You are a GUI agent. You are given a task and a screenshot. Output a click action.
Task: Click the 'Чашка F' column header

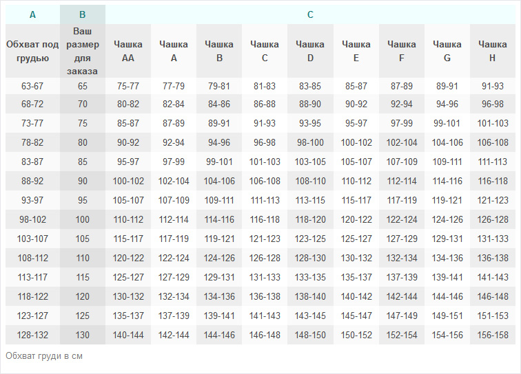click(x=402, y=51)
